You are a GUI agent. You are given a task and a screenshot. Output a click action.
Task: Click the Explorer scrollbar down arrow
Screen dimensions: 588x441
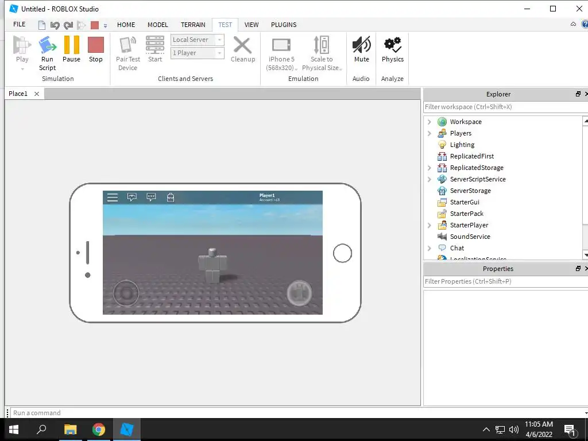point(586,255)
